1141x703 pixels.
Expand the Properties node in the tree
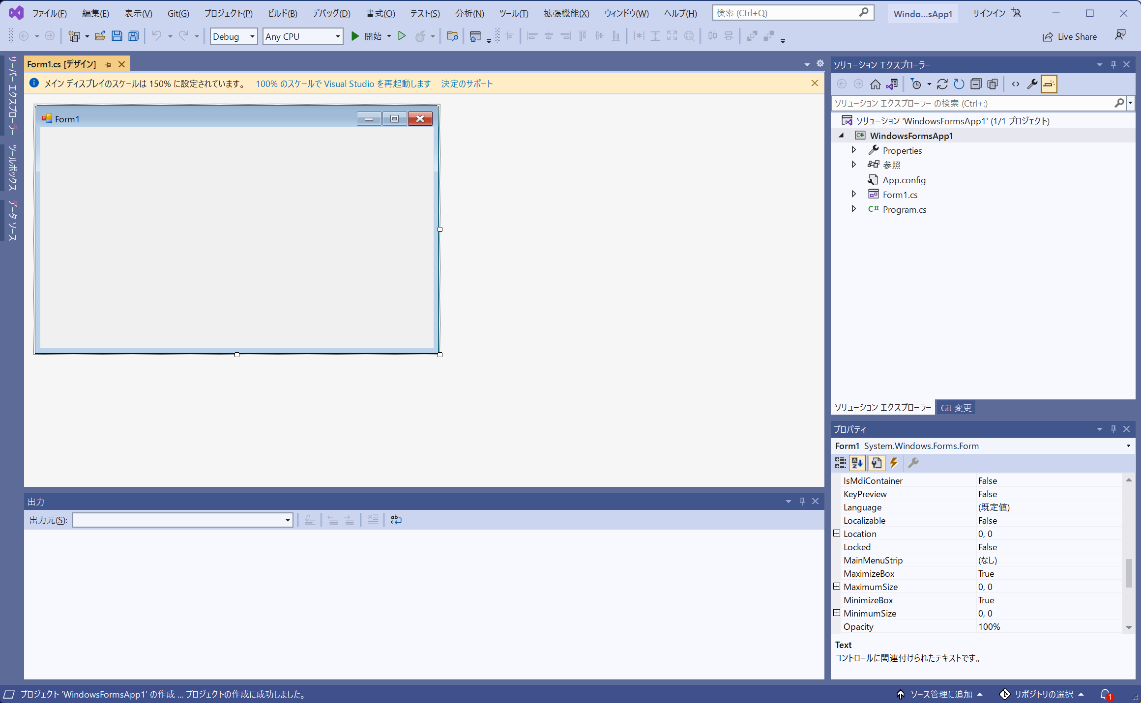tap(854, 150)
